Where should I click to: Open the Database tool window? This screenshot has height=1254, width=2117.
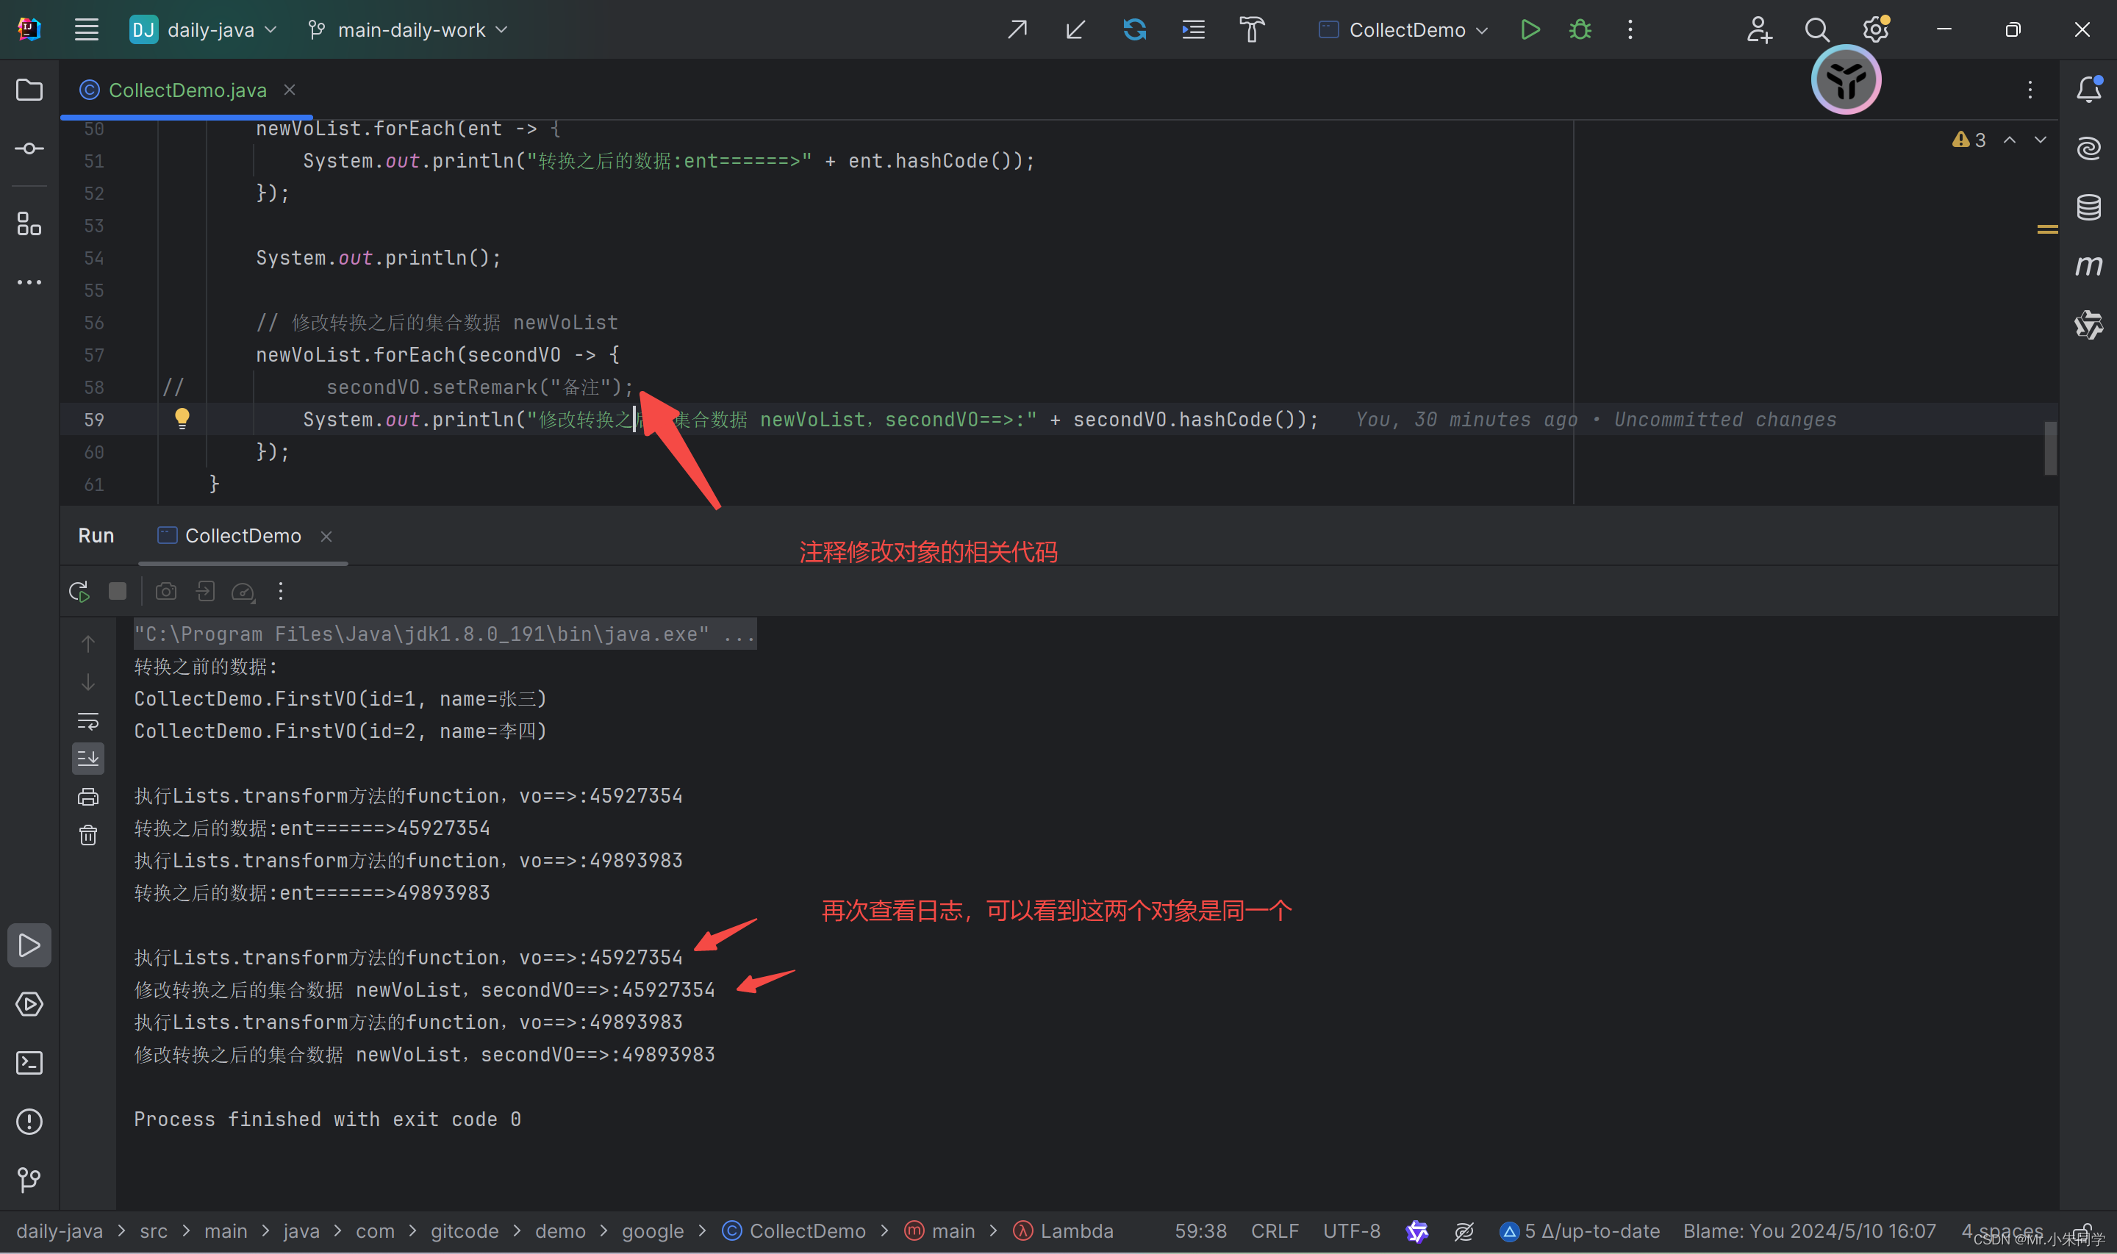[2088, 207]
